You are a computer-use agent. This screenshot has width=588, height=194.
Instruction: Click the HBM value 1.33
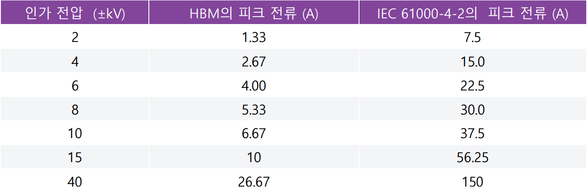[x=254, y=38]
